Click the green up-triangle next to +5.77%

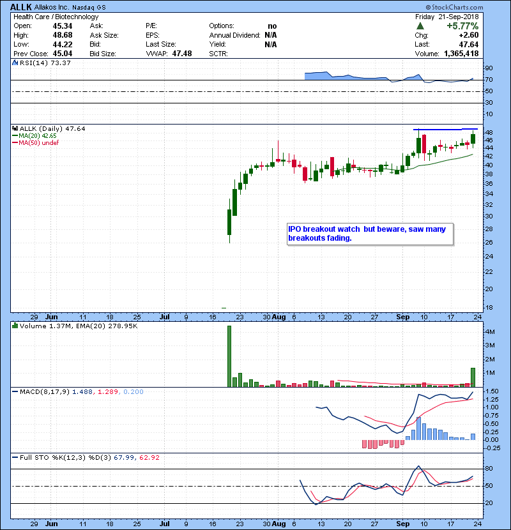coord(420,26)
